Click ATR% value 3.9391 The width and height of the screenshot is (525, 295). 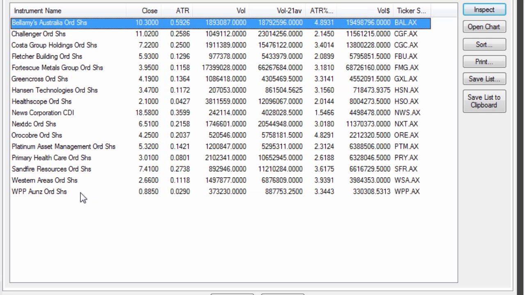[324, 180]
